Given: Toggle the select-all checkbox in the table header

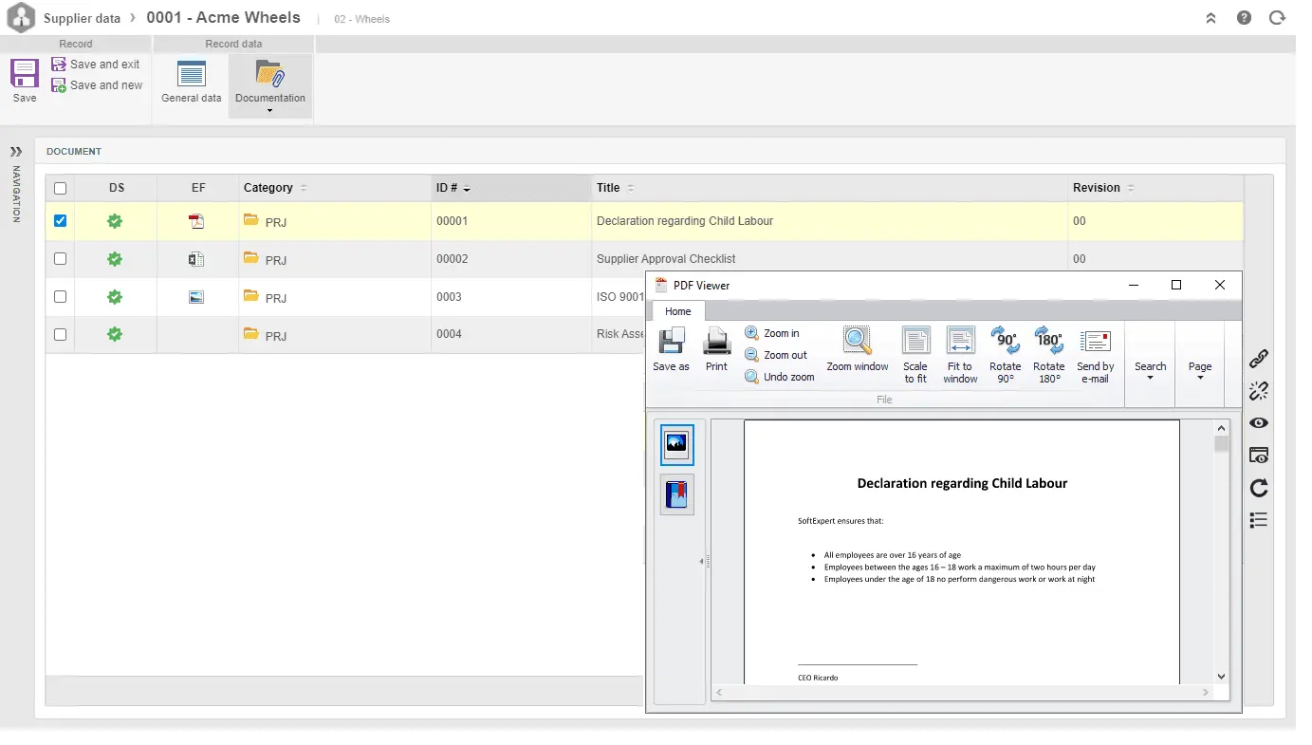Looking at the screenshot, I should 60,188.
